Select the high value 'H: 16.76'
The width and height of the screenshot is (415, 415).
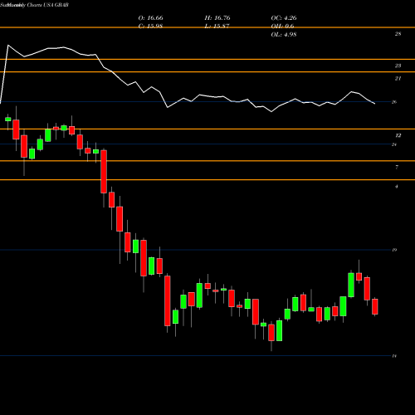pyautogui.click(x=217, y=18)
